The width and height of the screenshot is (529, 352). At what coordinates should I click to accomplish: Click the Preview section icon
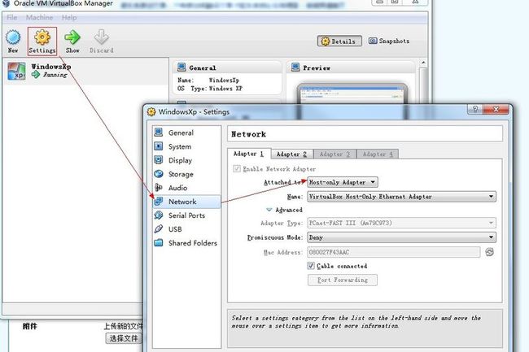click(x=295, y=67)
